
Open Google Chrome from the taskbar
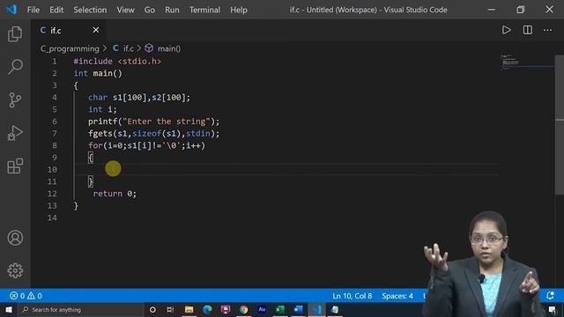243,309
